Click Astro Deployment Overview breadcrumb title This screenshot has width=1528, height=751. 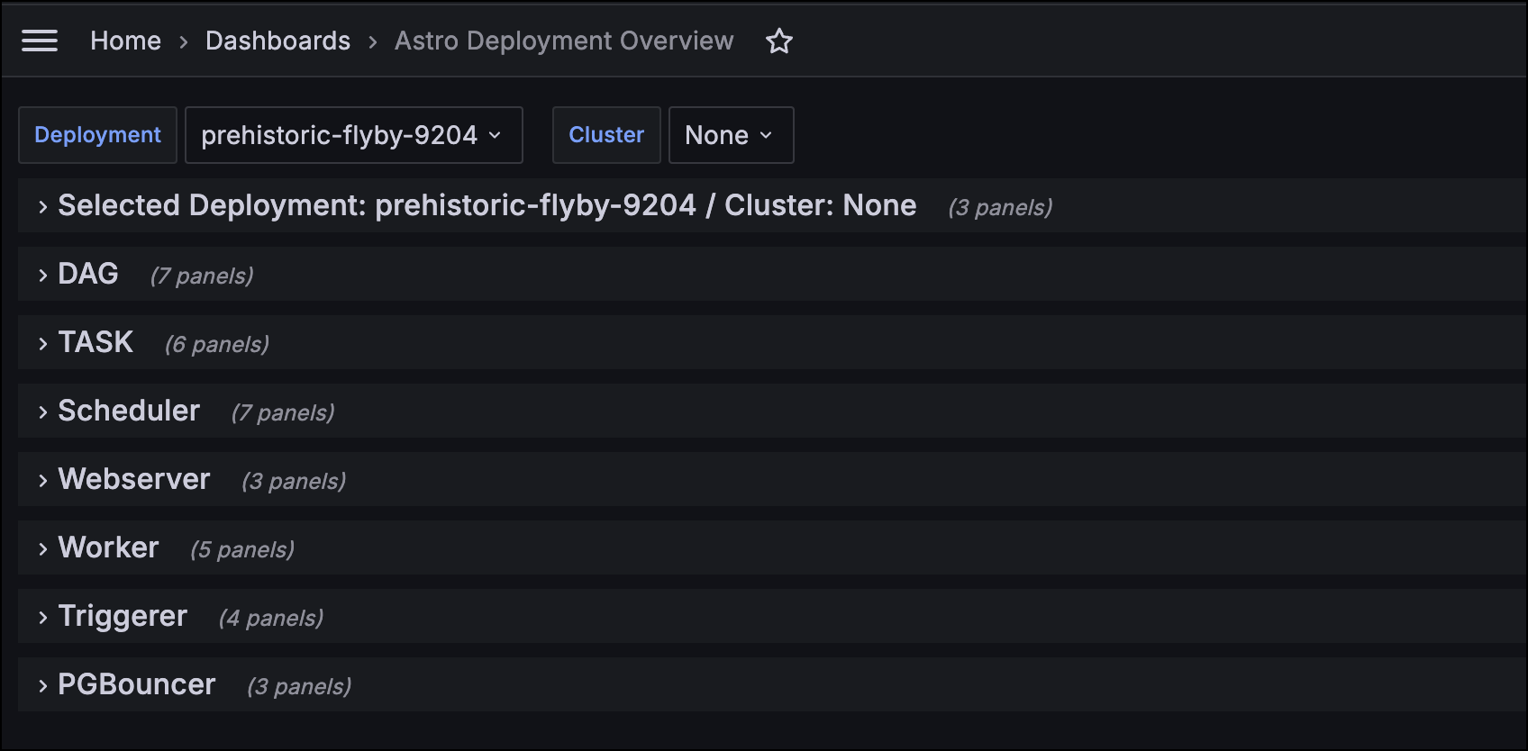click(564, 41)
